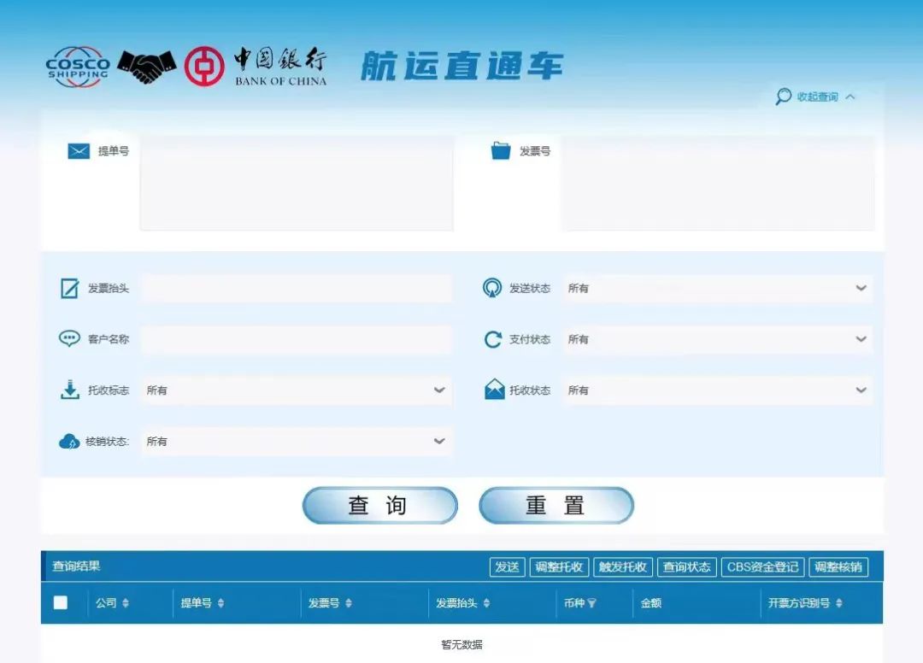Click the 调整托收 button in results toolbar
Viewport: 923px width, 663px height.
coord(559,567)
